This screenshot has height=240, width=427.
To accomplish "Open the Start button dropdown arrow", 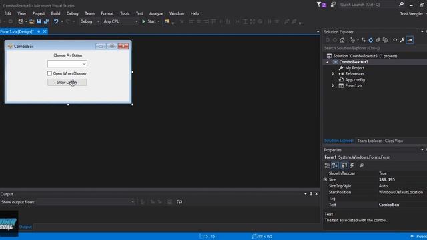I will 159,21.
